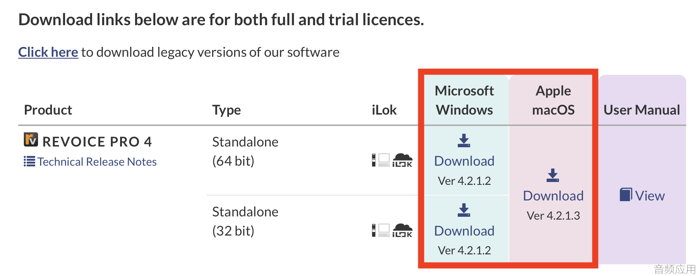The height and width of the screenshot is (276, 698).
Task: Click the user manual book icon
Action: pyautogui.click(x=626, y=195)
